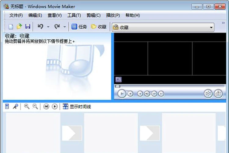229x153 pixels.
Task: Take a picture from the preview
Action: (x=218, y=93)
